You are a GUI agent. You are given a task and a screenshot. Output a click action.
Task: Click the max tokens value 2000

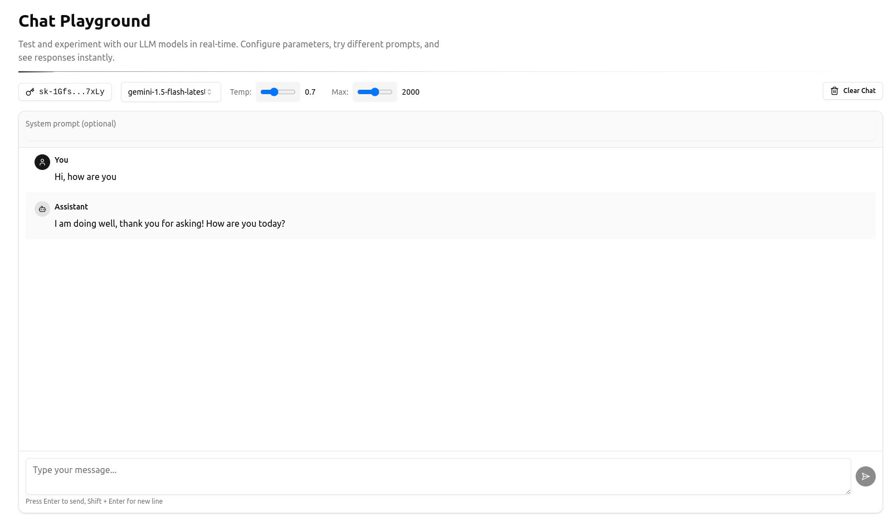coord(411,92)
